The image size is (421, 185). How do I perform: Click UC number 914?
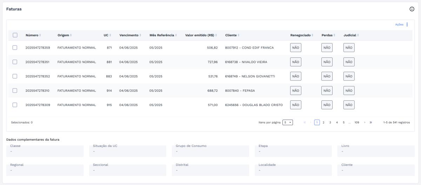(109, 90)
